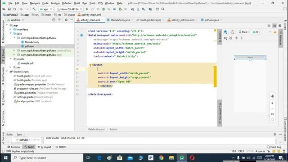Open the TODO tool window

click(61, 147)
